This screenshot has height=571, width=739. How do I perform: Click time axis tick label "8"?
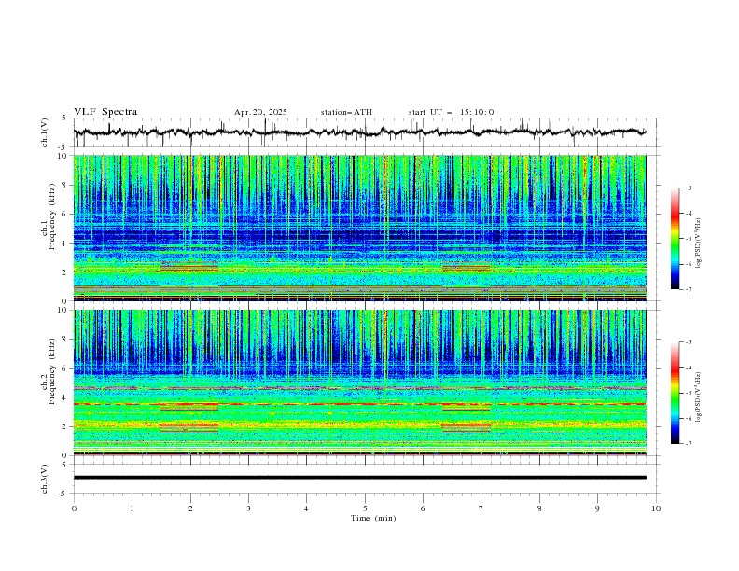coord(539,508)
